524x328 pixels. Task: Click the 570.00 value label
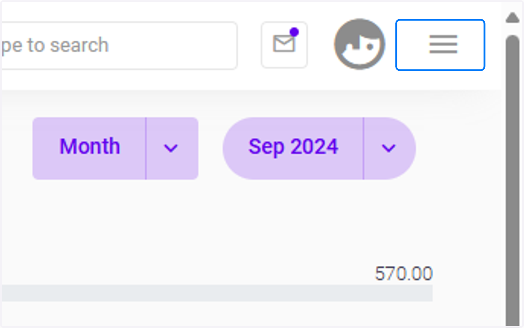tap(403, 274)
